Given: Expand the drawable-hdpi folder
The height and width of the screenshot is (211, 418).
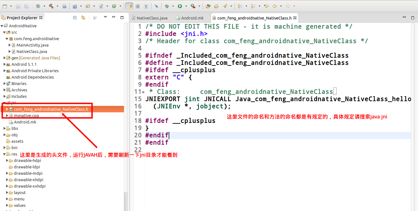Looking at the screenshot, I should click(7, 161).
